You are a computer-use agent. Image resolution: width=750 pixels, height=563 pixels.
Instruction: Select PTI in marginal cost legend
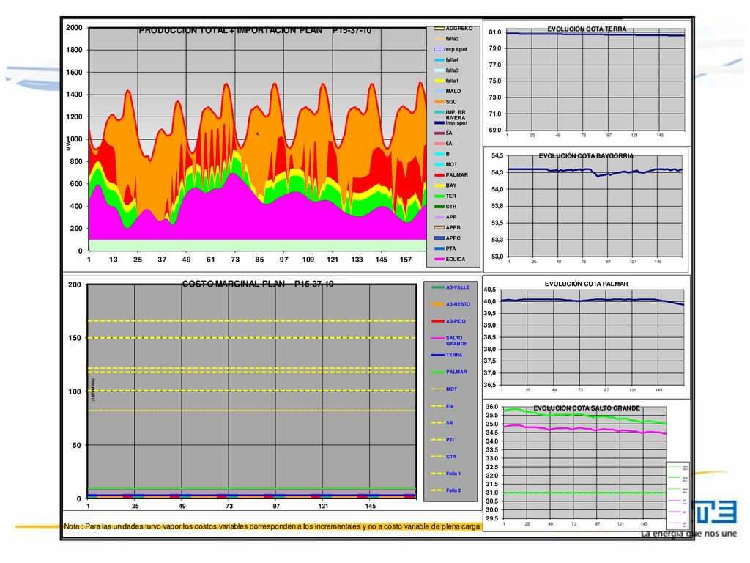[x=442, y=440]
